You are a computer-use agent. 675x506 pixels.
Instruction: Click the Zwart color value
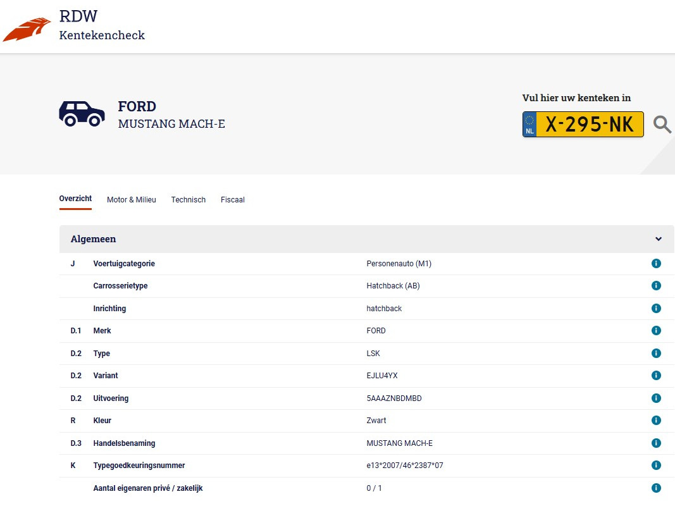[x=376, y=421]
